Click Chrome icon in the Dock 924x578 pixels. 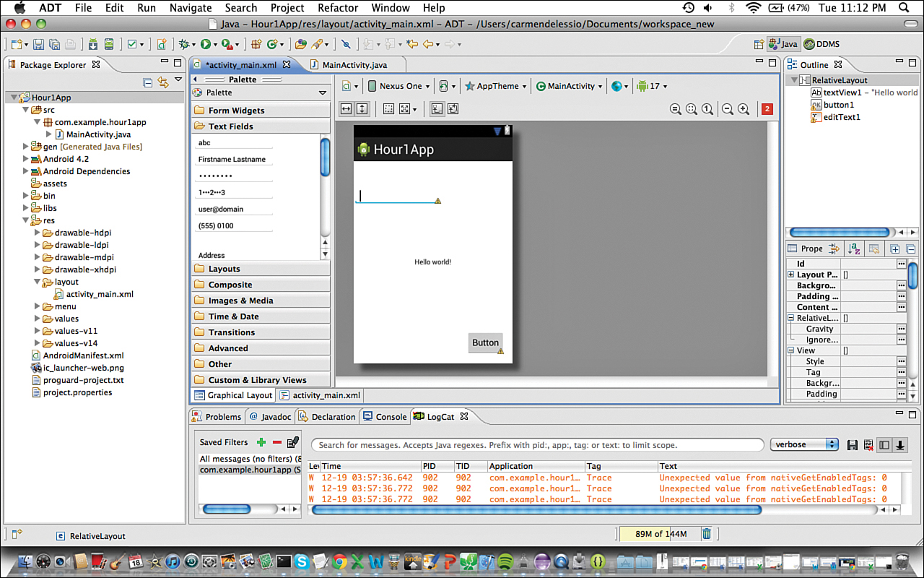(339, 561)
